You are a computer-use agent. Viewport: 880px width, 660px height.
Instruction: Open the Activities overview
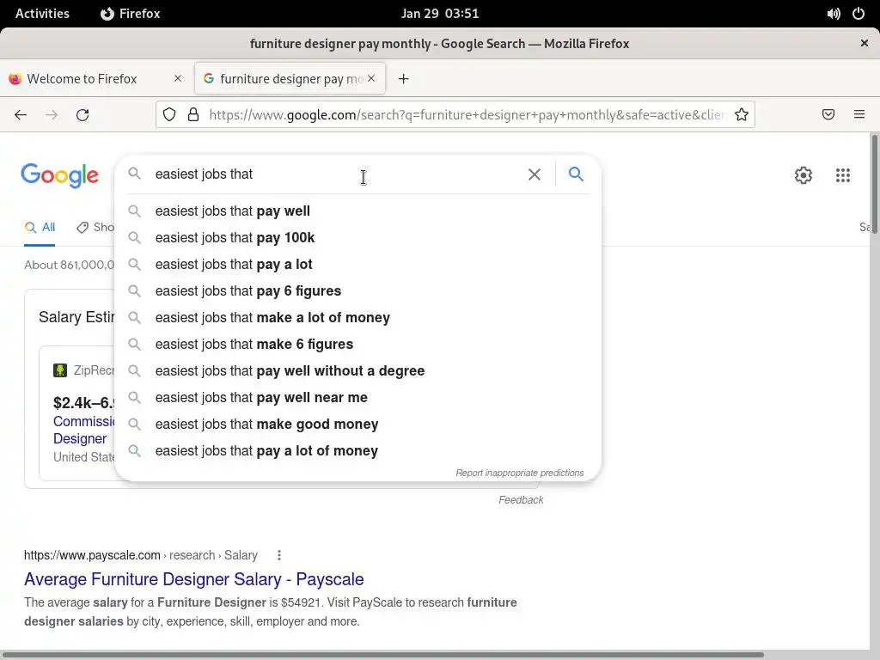click(42, 14)
